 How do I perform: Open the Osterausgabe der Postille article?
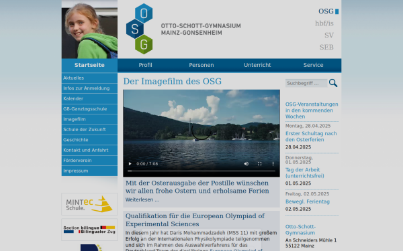coord(197,187)
